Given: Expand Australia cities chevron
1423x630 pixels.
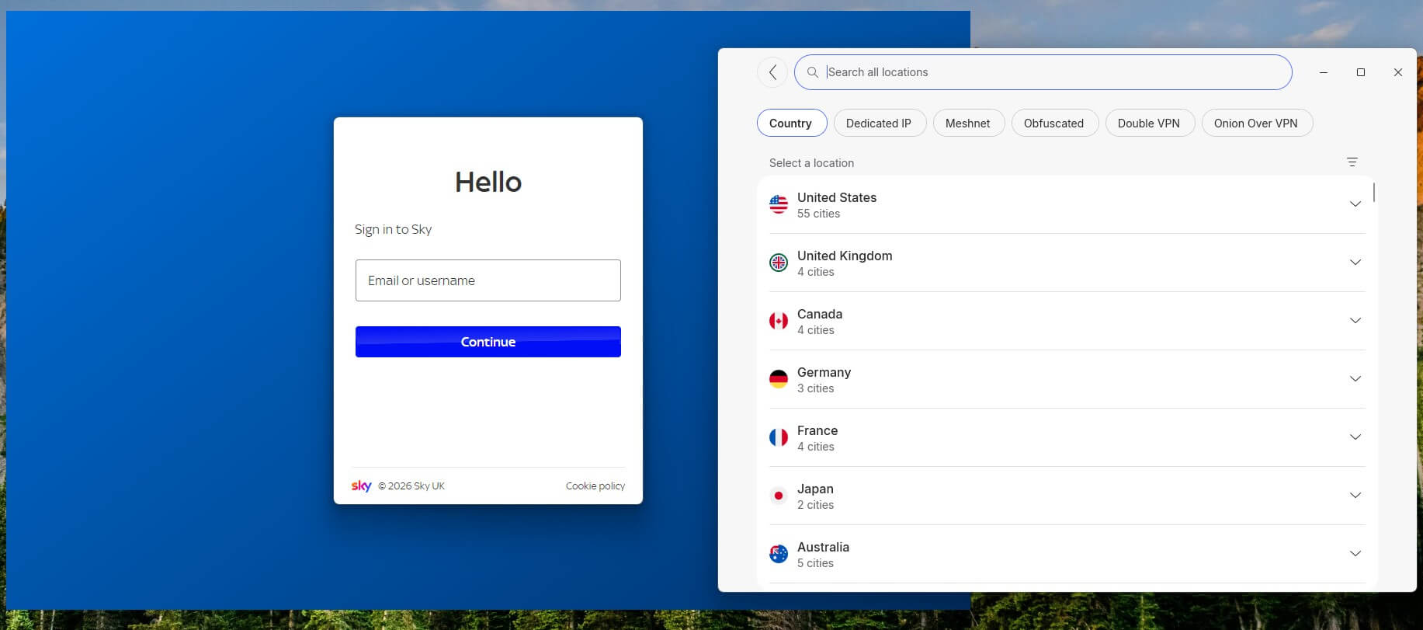Looking at the screenshot, I should pyautogui.click(x=1355, y=554).
